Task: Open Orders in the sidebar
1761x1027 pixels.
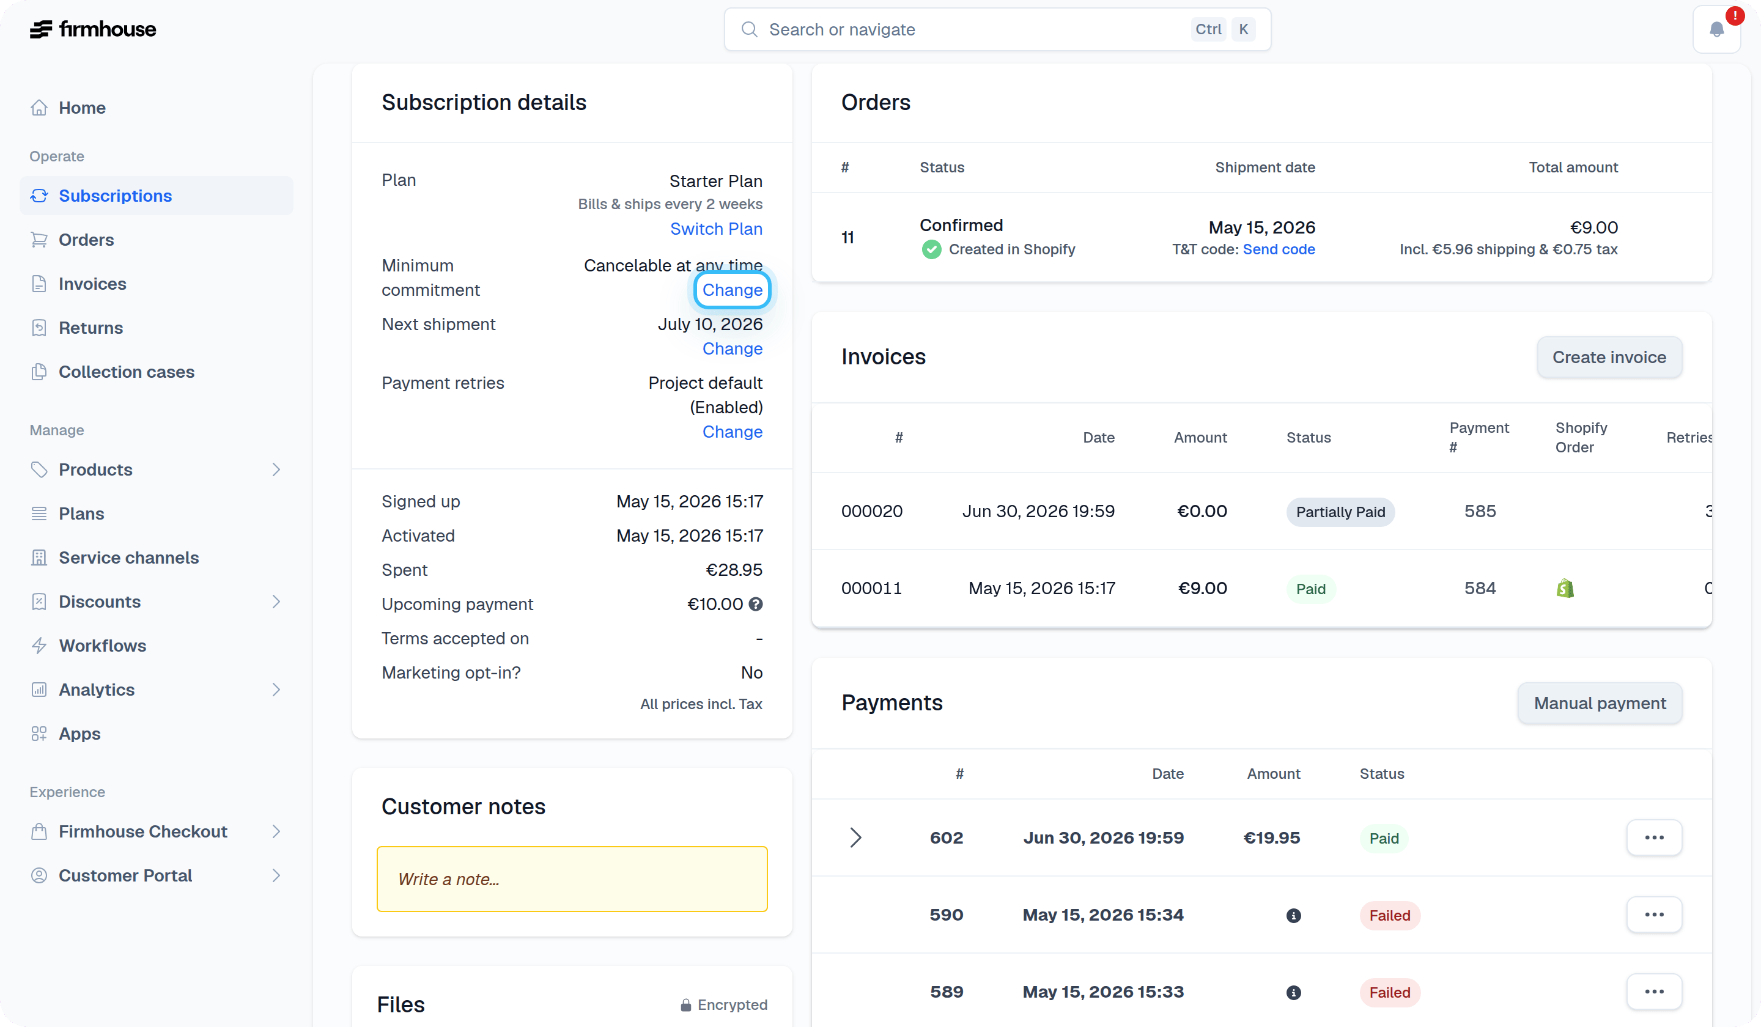Action: click(157, 240)
